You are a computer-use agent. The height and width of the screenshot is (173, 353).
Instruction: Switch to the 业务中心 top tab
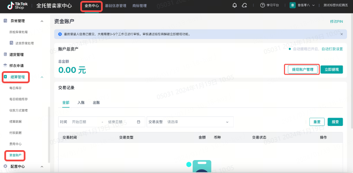[91, 6]
